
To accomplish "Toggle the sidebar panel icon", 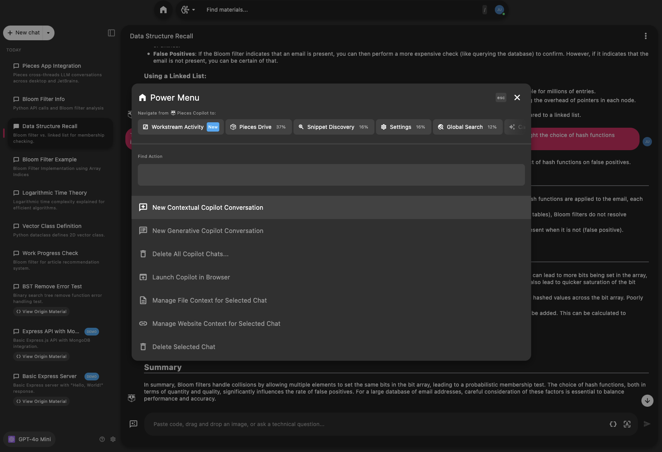I will (111, 33).
